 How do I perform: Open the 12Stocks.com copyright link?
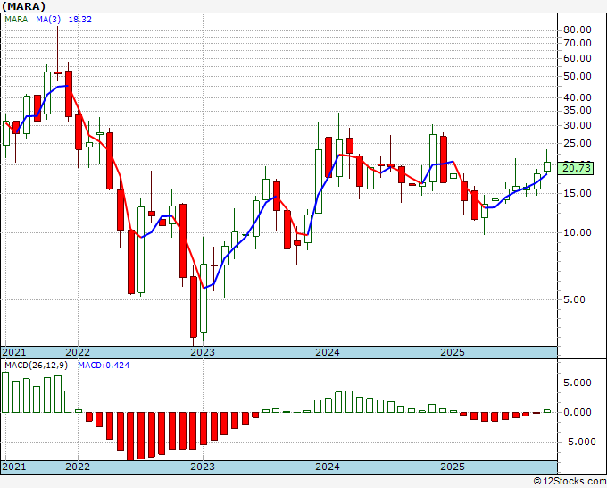pyautogui.click(x=570, y=482)
